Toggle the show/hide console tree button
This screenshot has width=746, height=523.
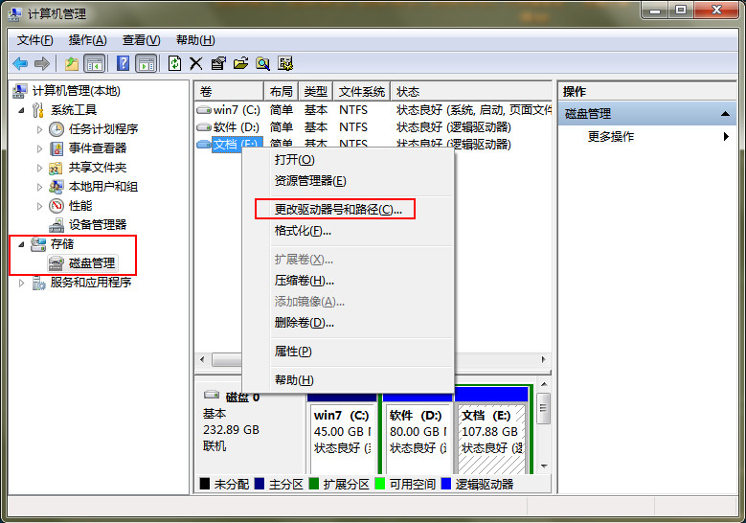pos(95,63)
